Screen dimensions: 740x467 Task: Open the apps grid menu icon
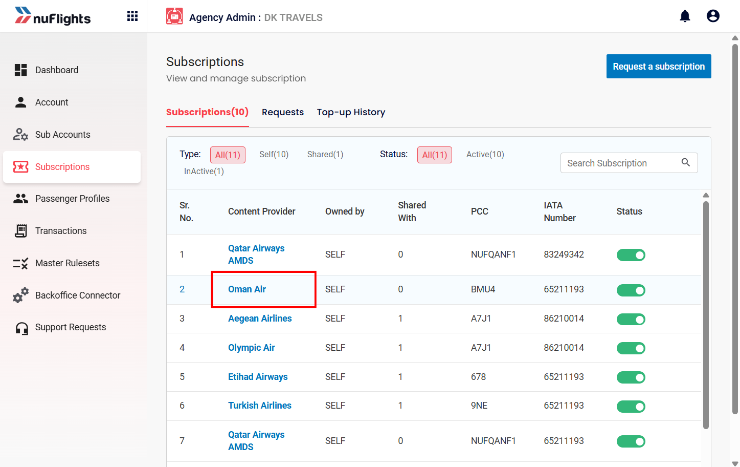[132, 16]
